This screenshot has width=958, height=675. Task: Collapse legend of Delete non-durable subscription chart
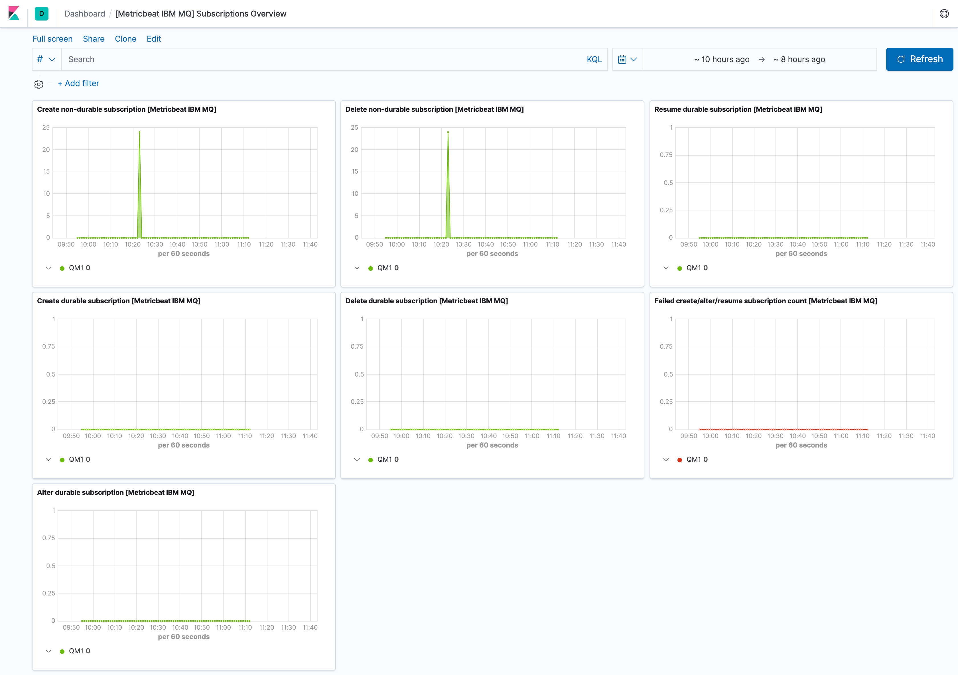357,268
